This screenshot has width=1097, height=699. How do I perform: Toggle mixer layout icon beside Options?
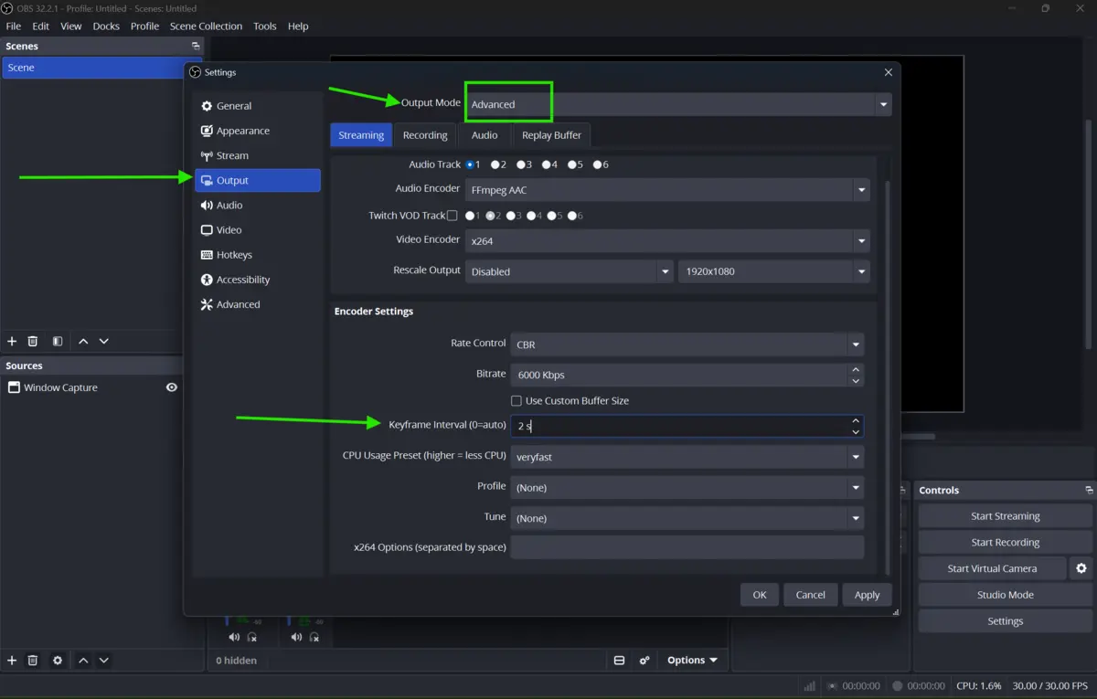pyautogui.click(x=619, y=660)
